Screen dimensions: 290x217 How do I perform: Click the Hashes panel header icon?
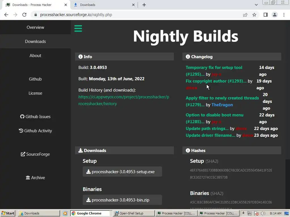188,150
